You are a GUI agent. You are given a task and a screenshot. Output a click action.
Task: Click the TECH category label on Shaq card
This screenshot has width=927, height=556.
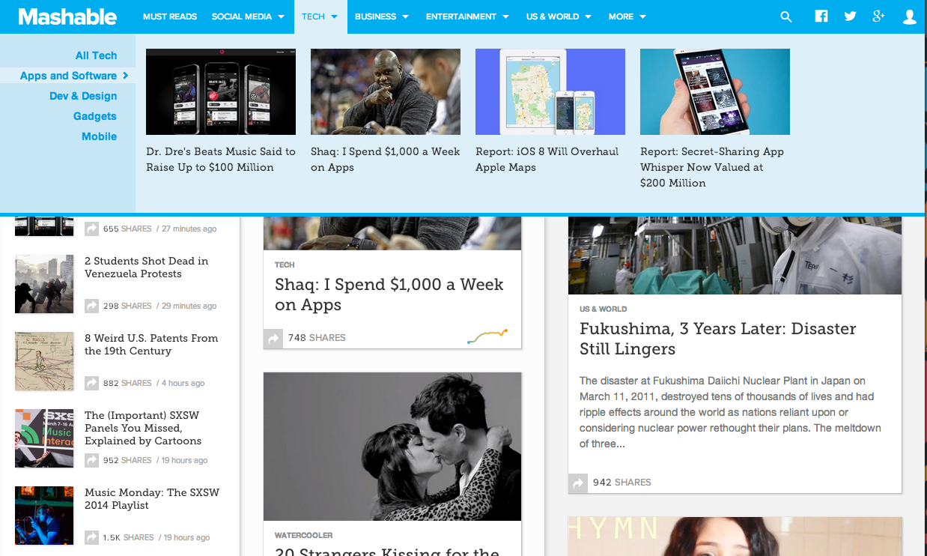pyautogui.click(x=285, y=265)
